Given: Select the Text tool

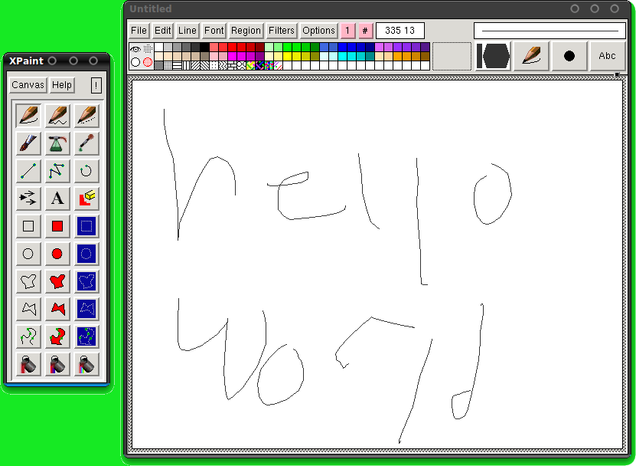Looking at the screenshot, I should point(57,199).
